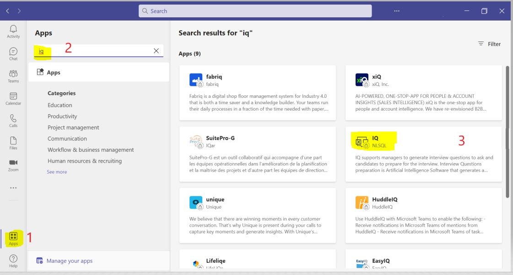
Task: Choose Workflow & business management category
Action: (x=91, y=149)
